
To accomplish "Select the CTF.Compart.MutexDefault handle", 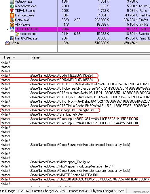I will tap(90, 88).
